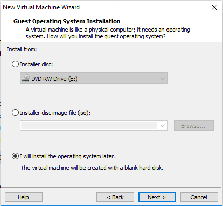This screenshot has width=223, height=206.
Task: Go back with the < Back button
Action: coord(115,197)
